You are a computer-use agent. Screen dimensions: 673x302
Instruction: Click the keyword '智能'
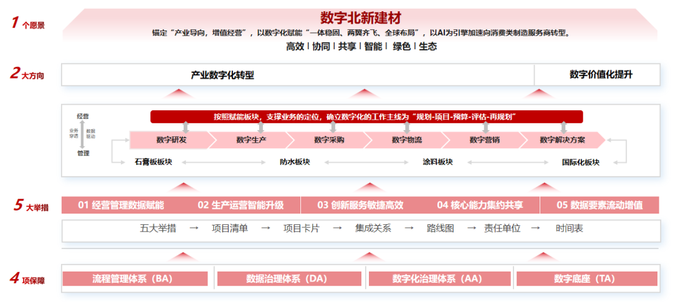tap(373, 47)
